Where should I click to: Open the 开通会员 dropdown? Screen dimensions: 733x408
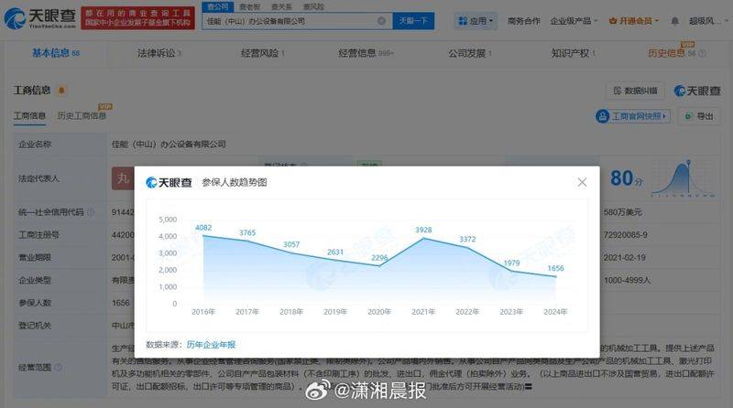(x=634, y=21)
